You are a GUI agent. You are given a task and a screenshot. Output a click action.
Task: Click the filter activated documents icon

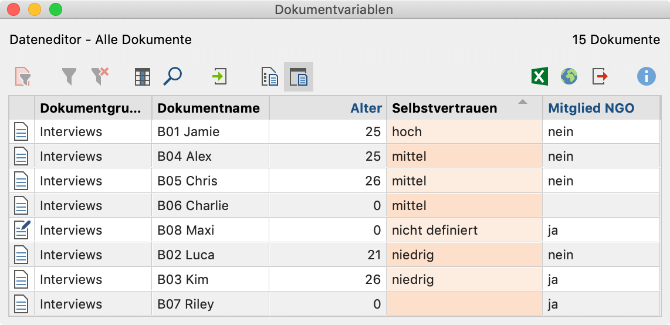tap(22, 77)
